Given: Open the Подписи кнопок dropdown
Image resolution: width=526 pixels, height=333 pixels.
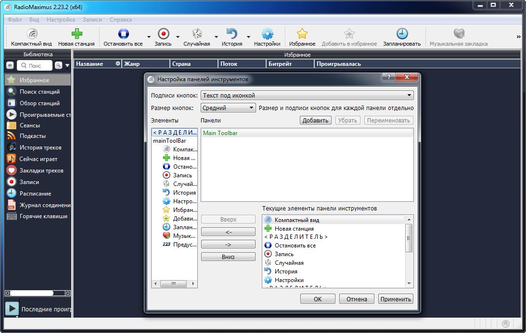Looking at the screenshot, I should [307, 96].
